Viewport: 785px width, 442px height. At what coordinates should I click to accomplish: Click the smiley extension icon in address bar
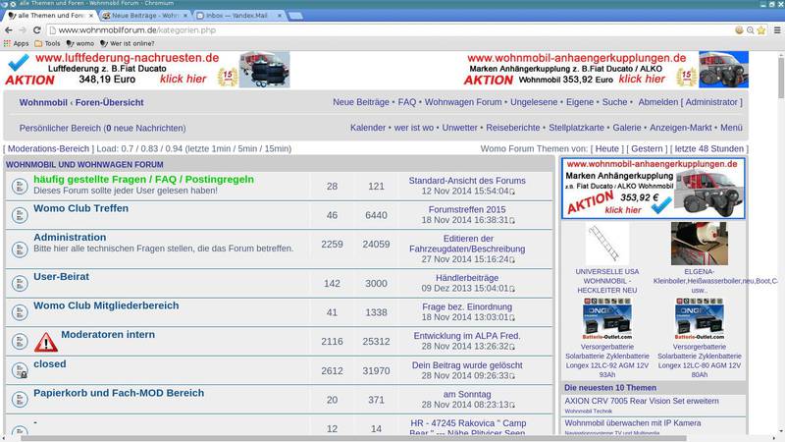[739, 30]
